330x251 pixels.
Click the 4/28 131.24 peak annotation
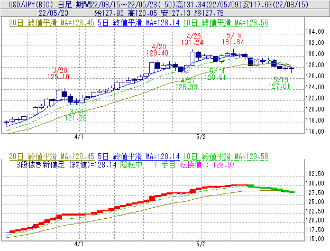(x=192, y=39)
